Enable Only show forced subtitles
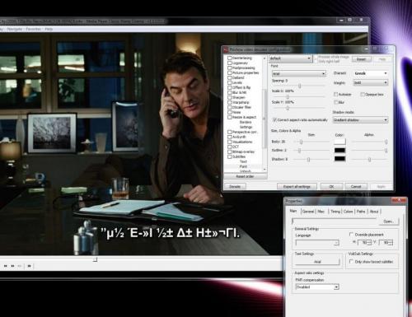 (351, 262)
